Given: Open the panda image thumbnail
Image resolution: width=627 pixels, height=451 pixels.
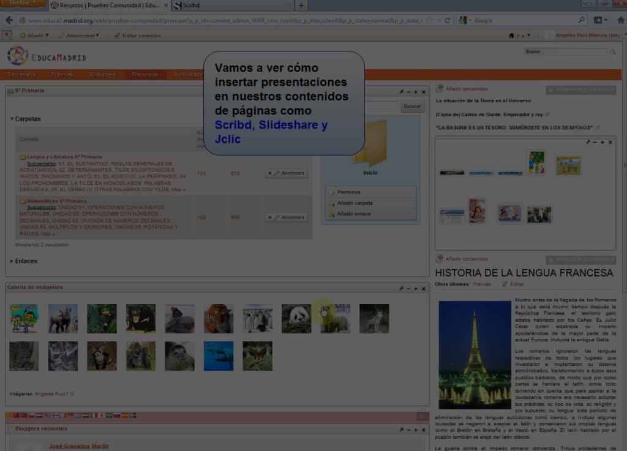Looking at the screenshot, I should (x=296, y=319).
